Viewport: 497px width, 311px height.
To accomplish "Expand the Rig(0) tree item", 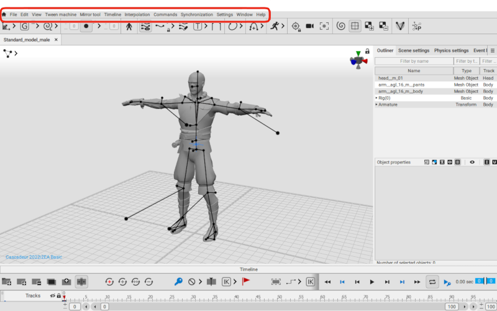I will point(376,98).
